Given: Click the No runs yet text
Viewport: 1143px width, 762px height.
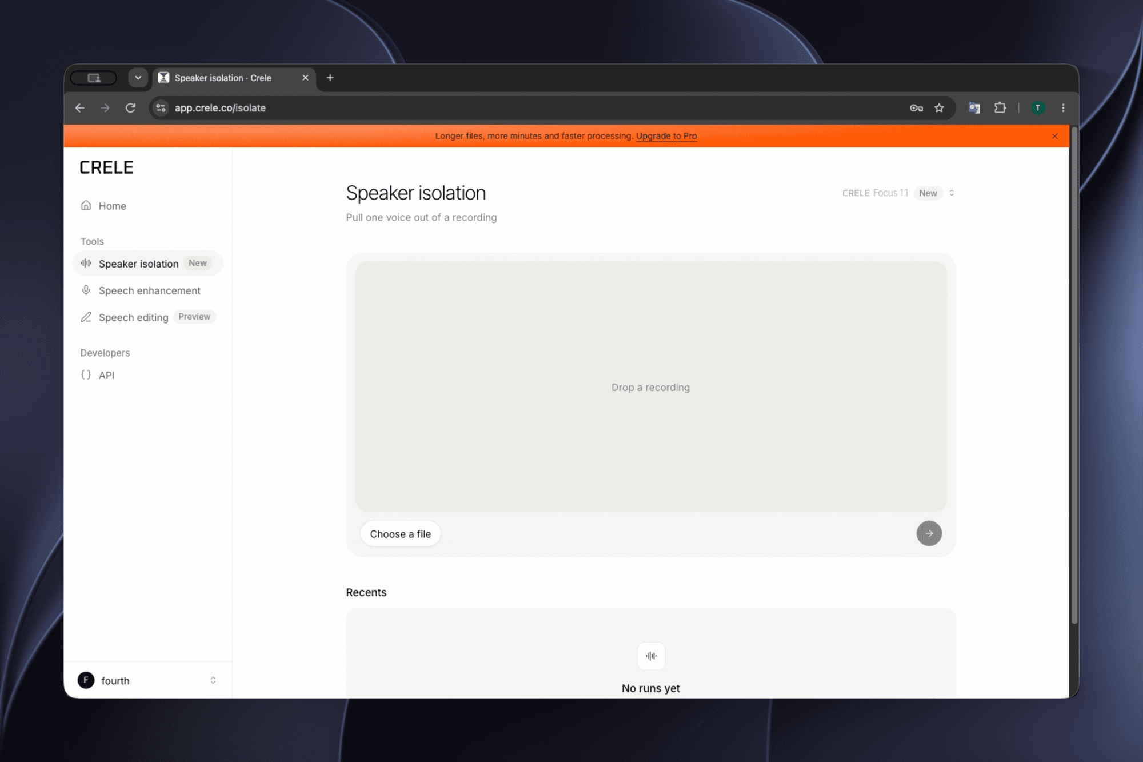Looking at the screenshot, I should (x=650, y=688).
